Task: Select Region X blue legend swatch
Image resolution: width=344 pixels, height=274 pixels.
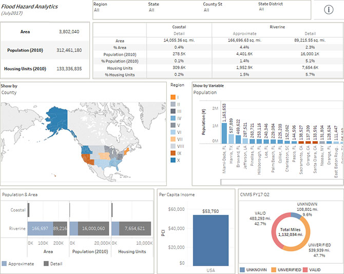Action: pyautogui.click(x=174, y=160)
